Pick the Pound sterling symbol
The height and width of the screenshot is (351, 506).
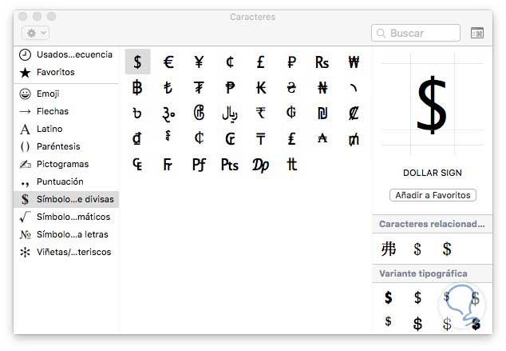(261, 62)
